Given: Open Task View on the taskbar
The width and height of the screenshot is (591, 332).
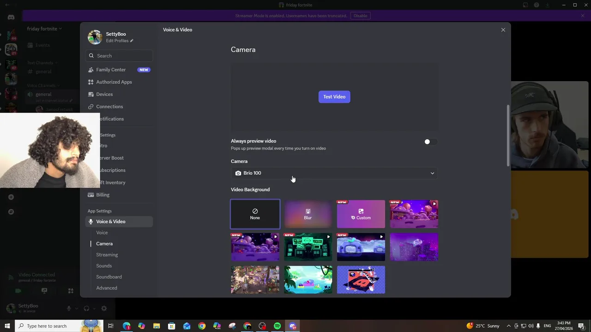Looking at the screenshot, I should 111,326.
